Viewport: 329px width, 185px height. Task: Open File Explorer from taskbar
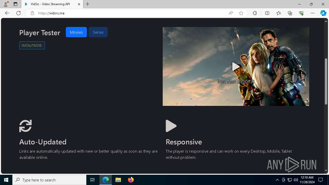[x=118, y=180]
